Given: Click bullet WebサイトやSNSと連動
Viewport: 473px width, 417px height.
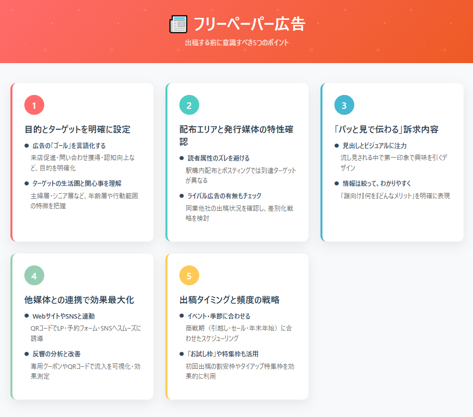Looking at the screenshot, I should [64, 316].
